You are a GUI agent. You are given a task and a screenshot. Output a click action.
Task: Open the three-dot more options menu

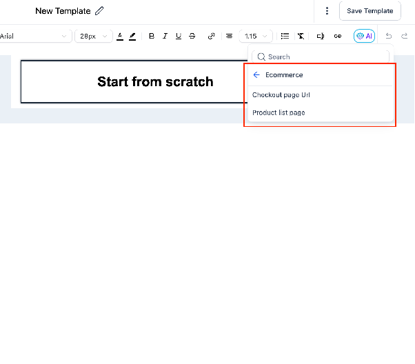[327, 11]
